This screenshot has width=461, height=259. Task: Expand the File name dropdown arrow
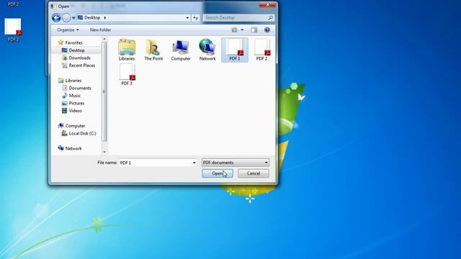point(194,163)
